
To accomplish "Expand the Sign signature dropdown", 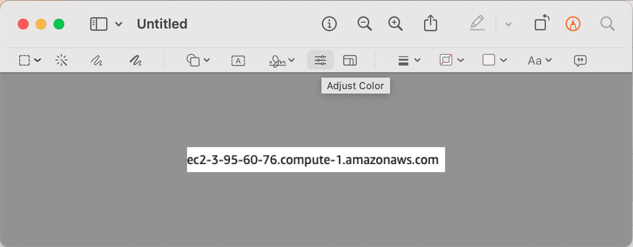I will [282, 60].
